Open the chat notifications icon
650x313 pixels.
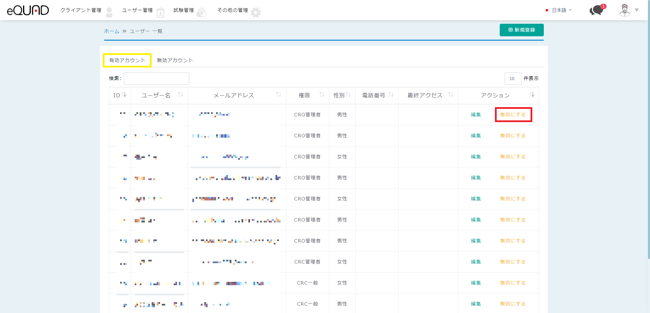(597, 10)
